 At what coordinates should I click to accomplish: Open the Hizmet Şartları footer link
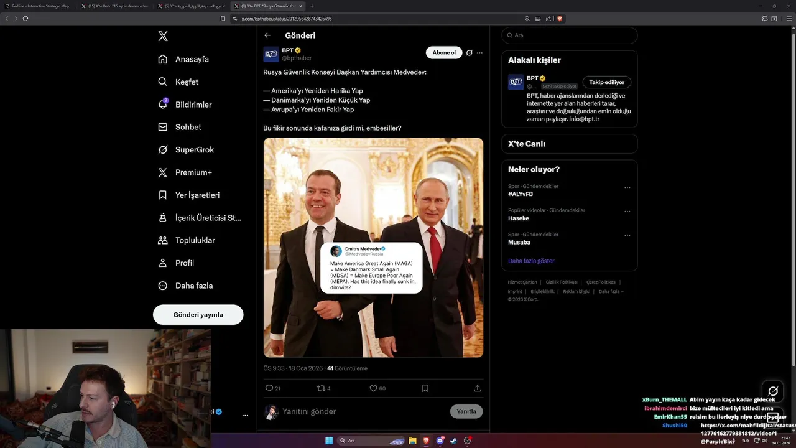522,282
